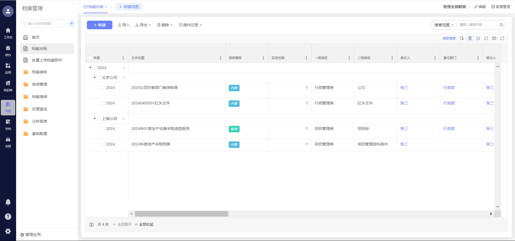Viewport: 515px width, 241px height.
Task: Open 库房管理 in the sidebar menu
Action: (x=39, y=84)
